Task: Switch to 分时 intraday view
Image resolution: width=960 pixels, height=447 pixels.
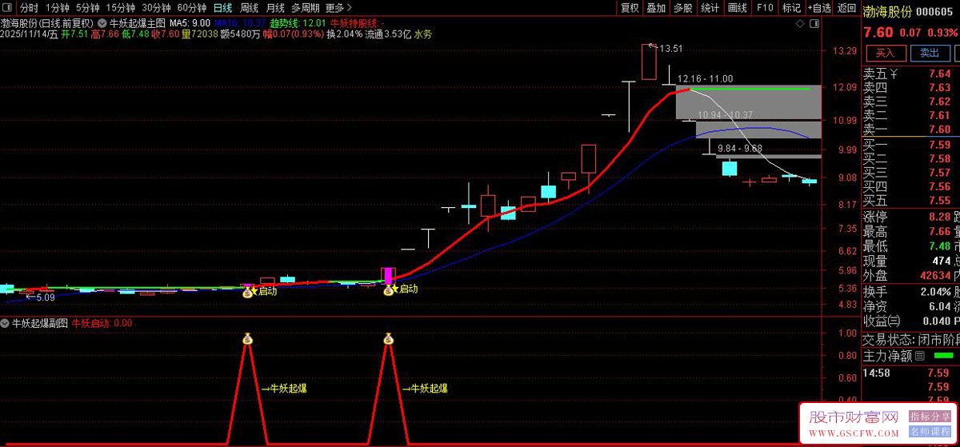Action: click(x=29, y=7)
